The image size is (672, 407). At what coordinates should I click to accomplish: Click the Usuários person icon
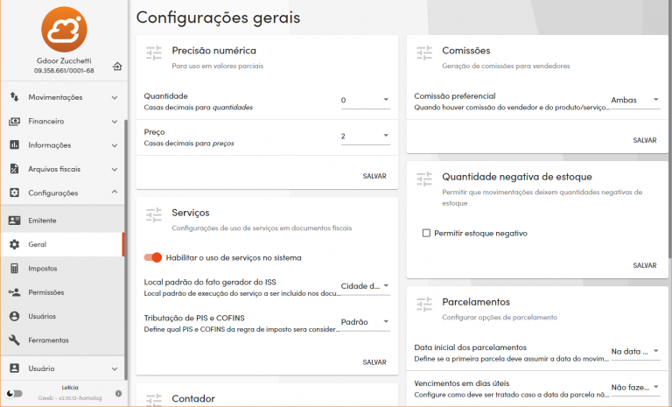coord(14,316)
